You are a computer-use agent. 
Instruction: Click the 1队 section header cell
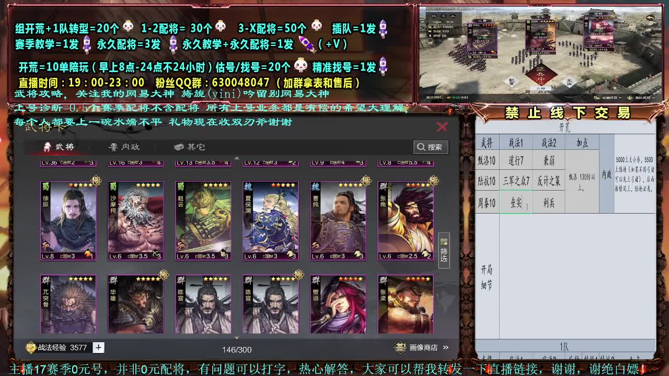click(x=565, y=346)
